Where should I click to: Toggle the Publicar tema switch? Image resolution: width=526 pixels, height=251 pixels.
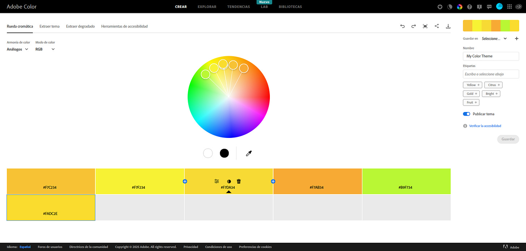[466, 114]
